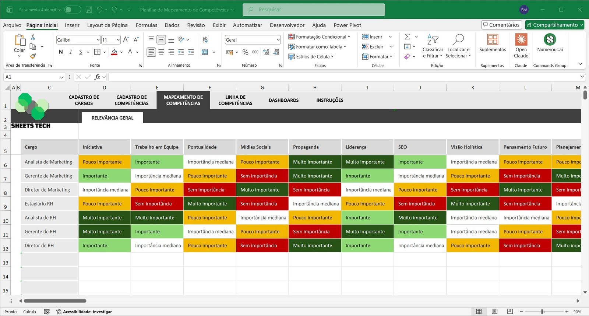The height and width of the screenshot is (316, 589).
Task: Select RELEVÂNCIA GERAL sub-tab
Action: [x=112, y=118]
